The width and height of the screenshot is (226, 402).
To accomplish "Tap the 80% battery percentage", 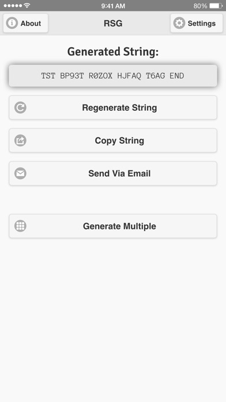I will [200, 6].
